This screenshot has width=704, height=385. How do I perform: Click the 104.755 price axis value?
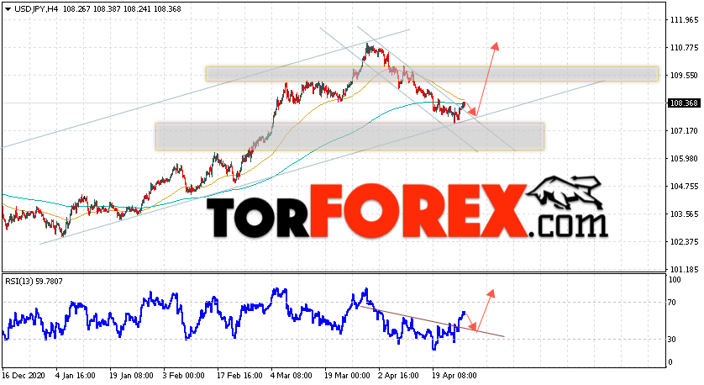pyautogui.click(x=684, y=187)
